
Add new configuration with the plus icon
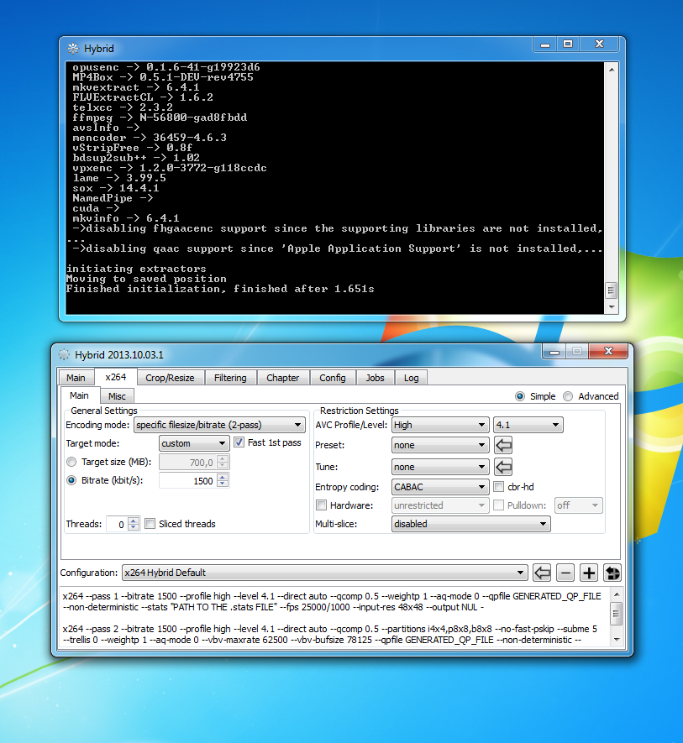pyautogui.click(x=589, y=573)
